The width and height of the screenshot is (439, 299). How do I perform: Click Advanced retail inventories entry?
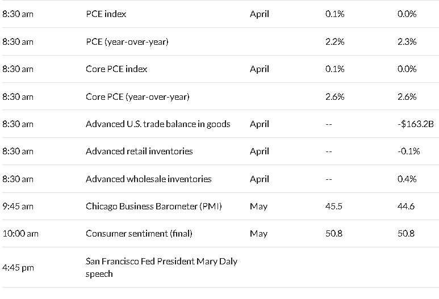pyautogui.click(x=139, y=151)
